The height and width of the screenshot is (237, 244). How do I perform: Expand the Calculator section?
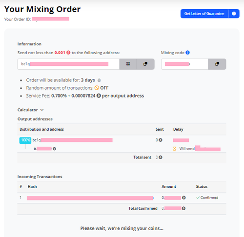[30, 110]
